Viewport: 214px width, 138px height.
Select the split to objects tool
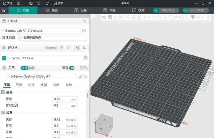pyautogui.click(x=128, y=17)
